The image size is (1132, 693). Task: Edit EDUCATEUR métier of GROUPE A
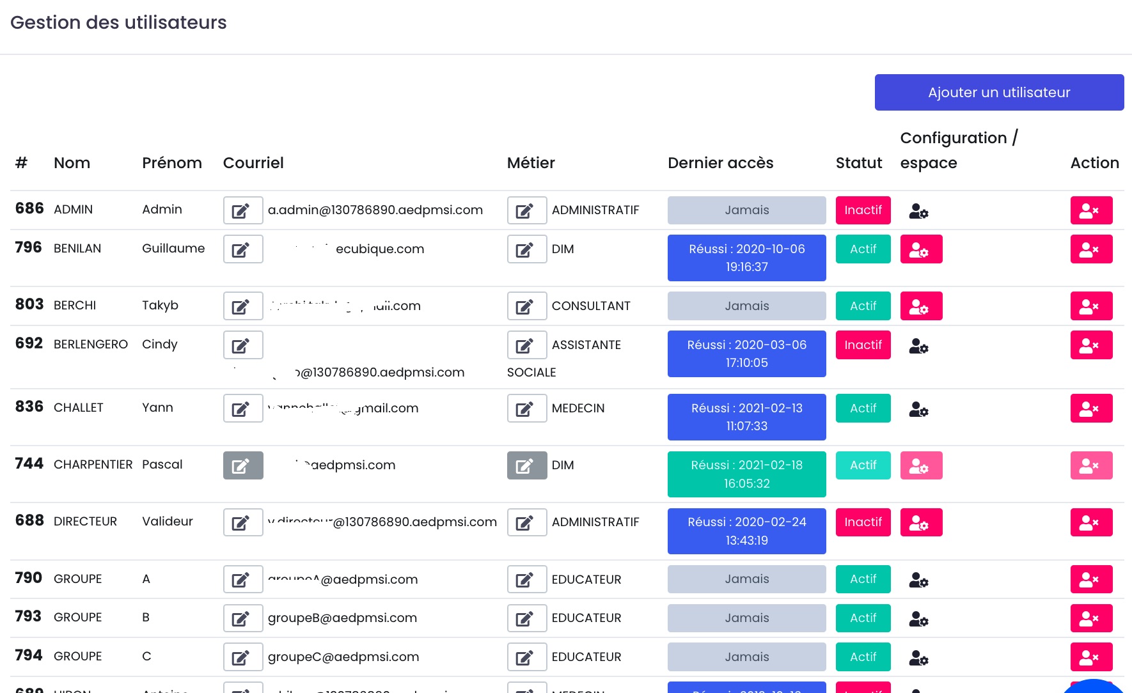coord(527,579)
